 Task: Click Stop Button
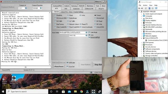pos(97,64)
